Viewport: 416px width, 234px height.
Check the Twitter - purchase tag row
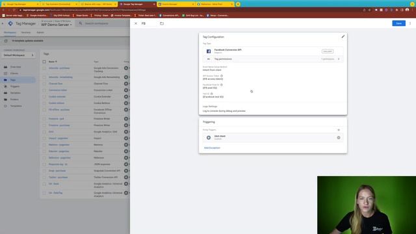tap(44, 177)
